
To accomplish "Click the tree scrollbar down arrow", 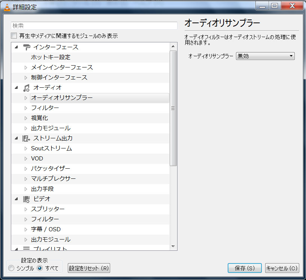I will [x=173, y=246].
